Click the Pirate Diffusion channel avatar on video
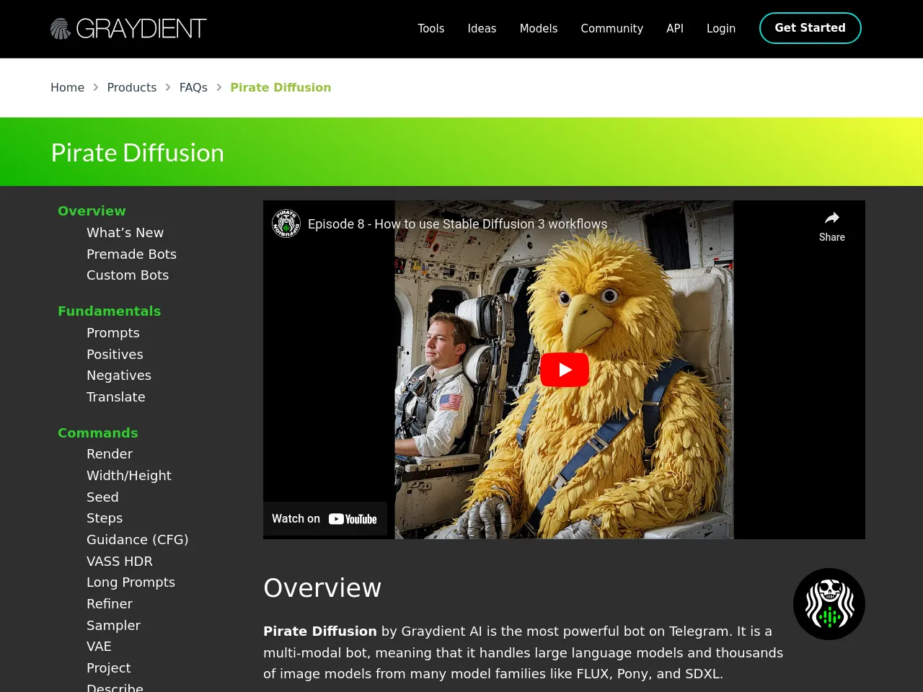The image size is (923, 692). point(286,224)
